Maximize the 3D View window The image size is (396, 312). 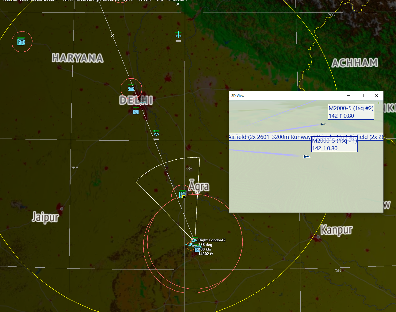coord(362,95)
